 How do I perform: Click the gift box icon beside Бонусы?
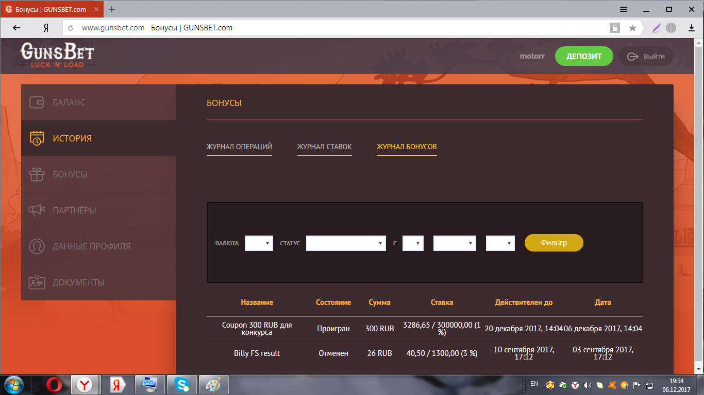pos(37,174)
